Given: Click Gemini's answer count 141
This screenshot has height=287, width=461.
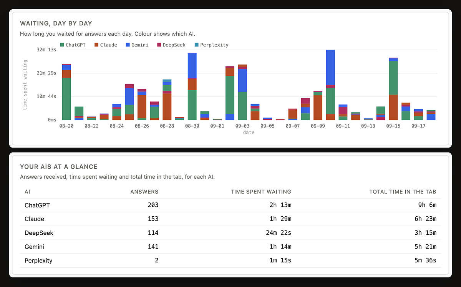Looking at the screenshot, I should pyautogui.click(x=153, y=247).
